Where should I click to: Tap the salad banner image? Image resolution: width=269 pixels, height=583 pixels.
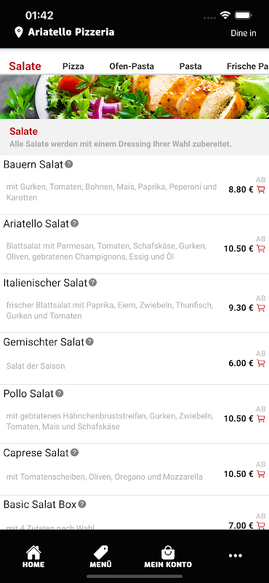click(134, 97)
